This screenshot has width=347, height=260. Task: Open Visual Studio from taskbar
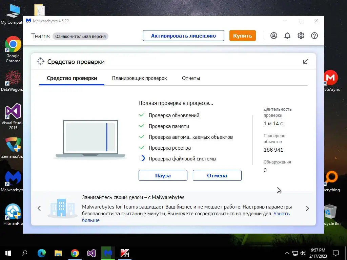[x=91, y=253]
